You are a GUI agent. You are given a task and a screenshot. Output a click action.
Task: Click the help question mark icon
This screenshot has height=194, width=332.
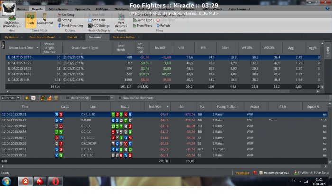click(x=327, y=8)
